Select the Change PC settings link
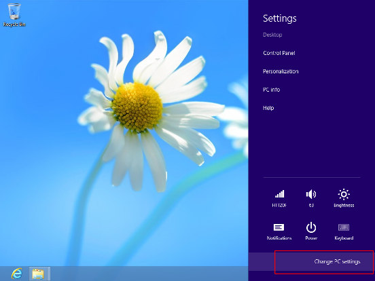The width and height of the screenshot is (375, 281). (x=337, y=261)
